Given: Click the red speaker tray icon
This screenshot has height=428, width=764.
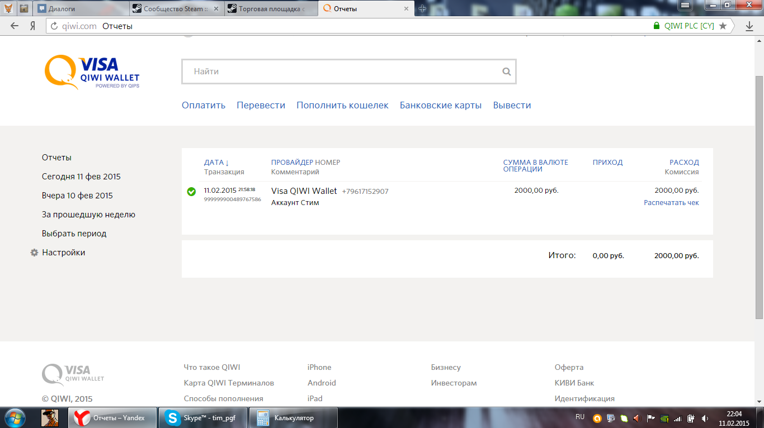Looking at the screenshot, I should (x=636, y=418).
